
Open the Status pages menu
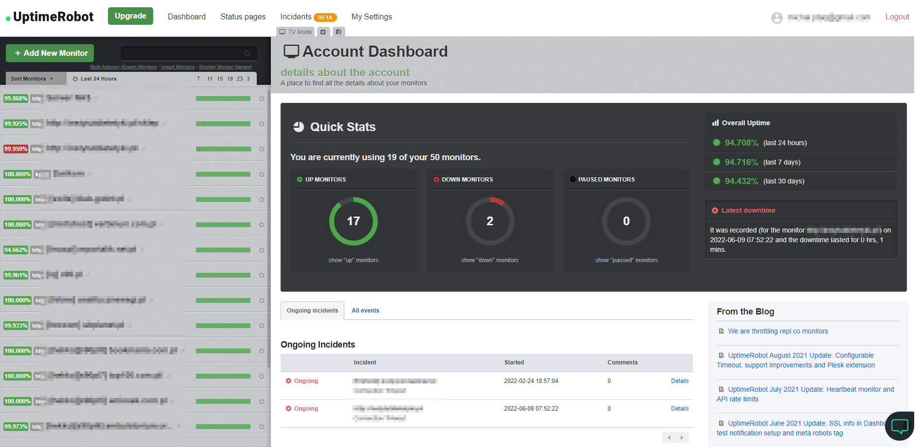click(x=243, y=17)
